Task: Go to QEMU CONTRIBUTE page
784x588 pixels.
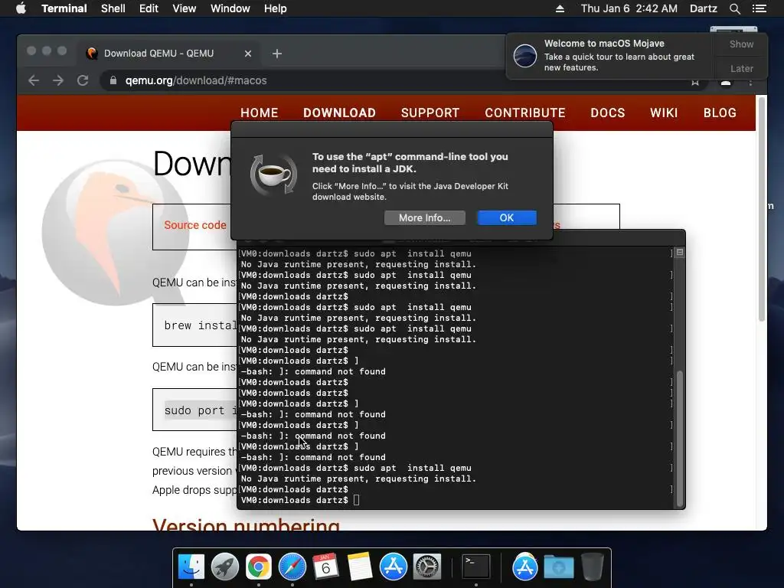Action: [525, 113]
